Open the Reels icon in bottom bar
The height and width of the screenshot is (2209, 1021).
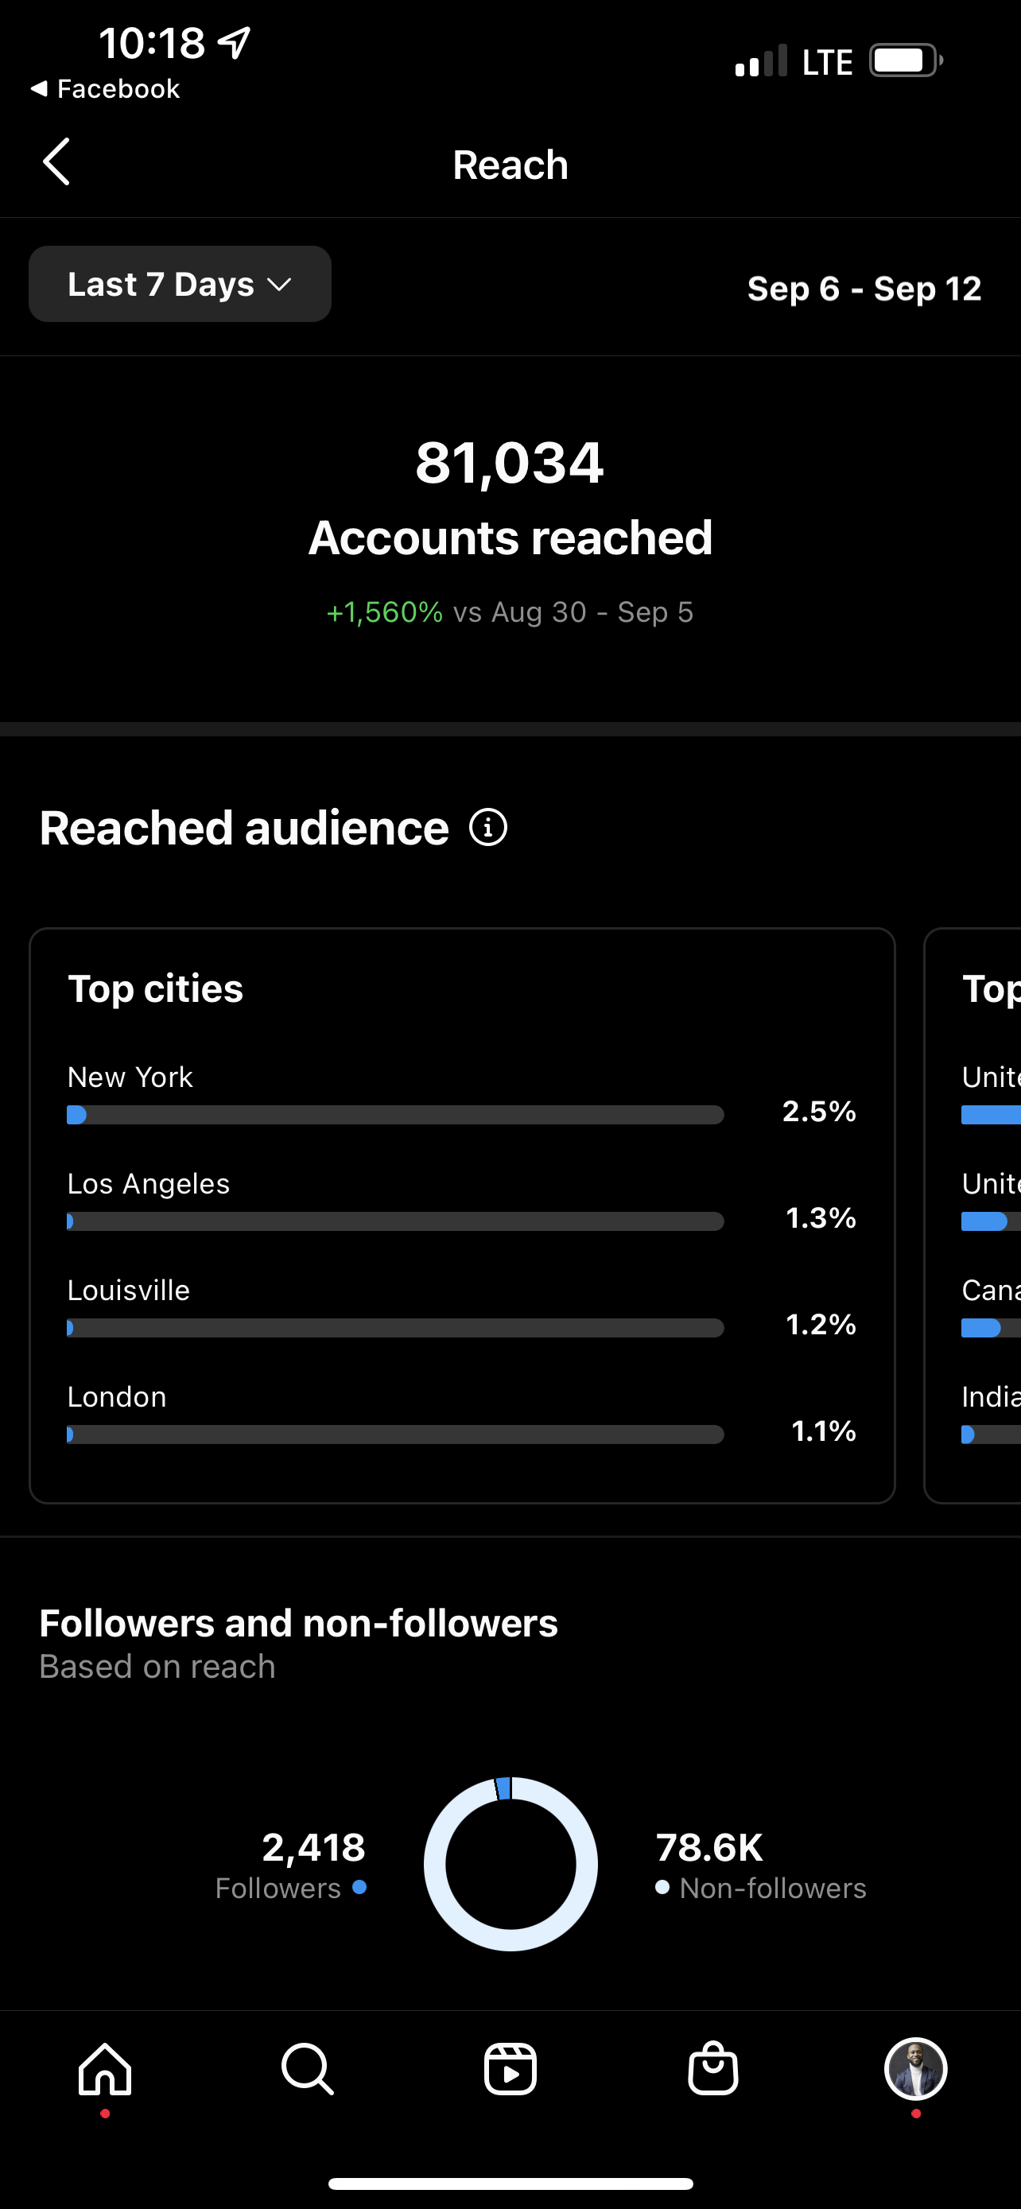pyautogui.click(x=510, y=2069)
